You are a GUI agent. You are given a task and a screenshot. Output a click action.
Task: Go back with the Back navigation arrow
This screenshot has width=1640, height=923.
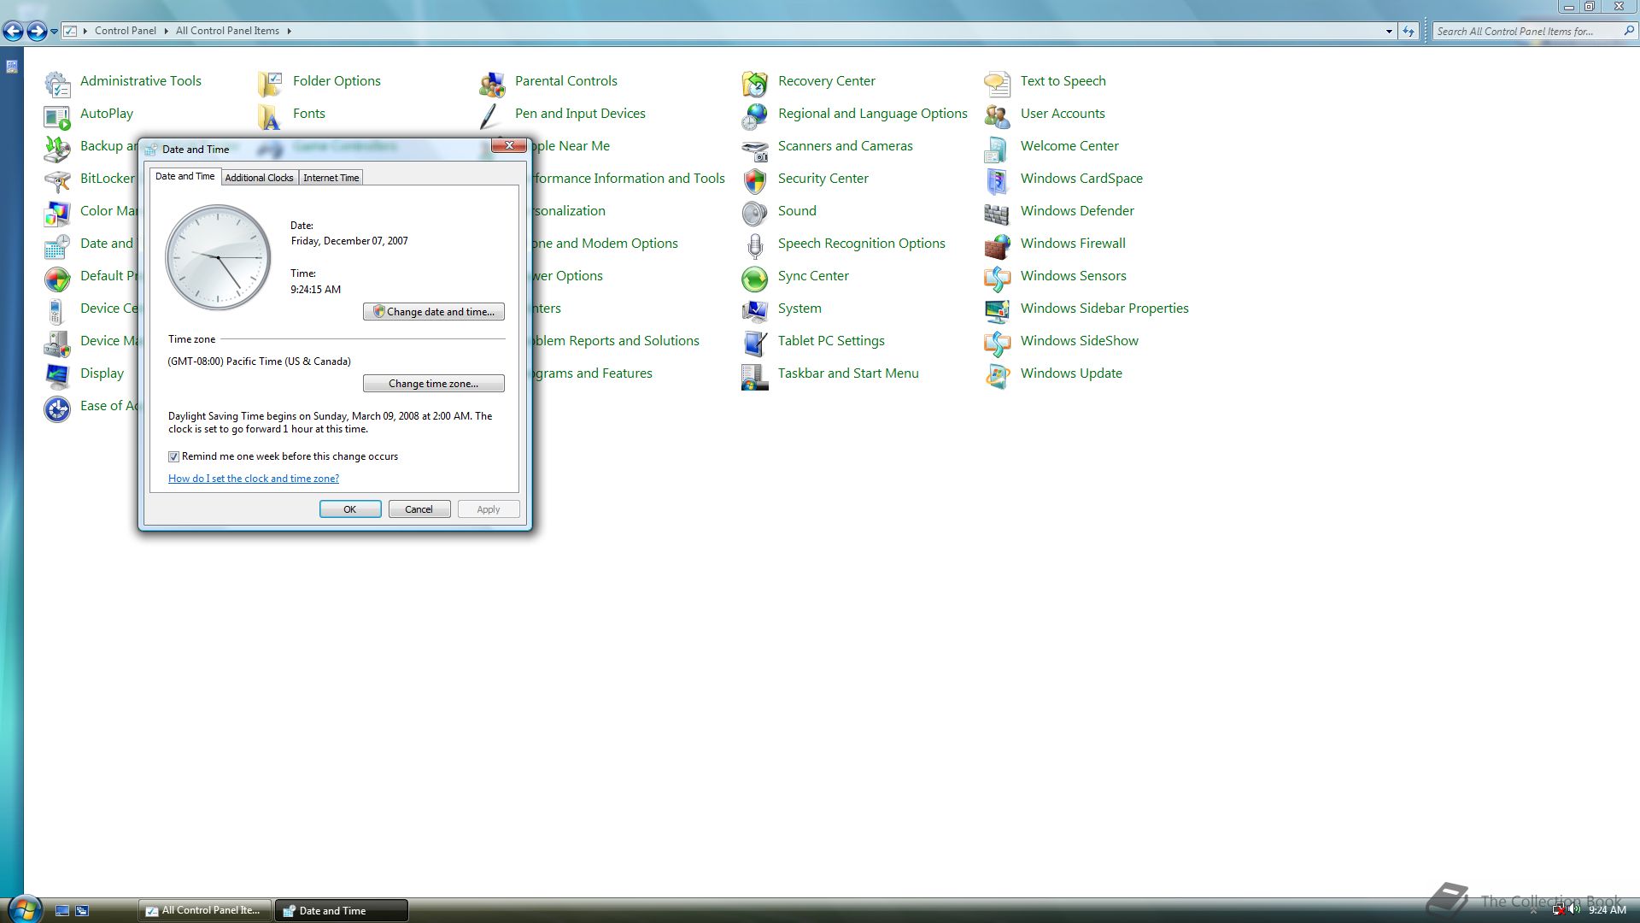[x=13, y=32]
